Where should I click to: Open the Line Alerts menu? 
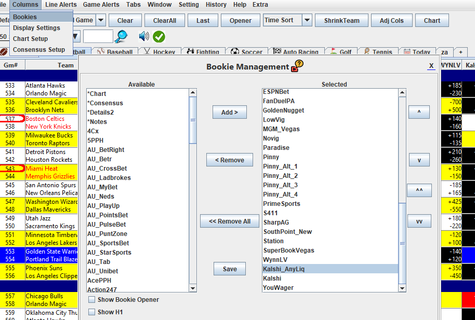click(x=61, y=5)
